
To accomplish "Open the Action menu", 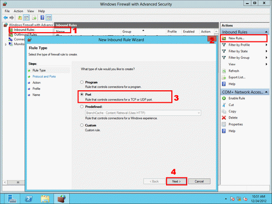I will click(x=18, y=11).
